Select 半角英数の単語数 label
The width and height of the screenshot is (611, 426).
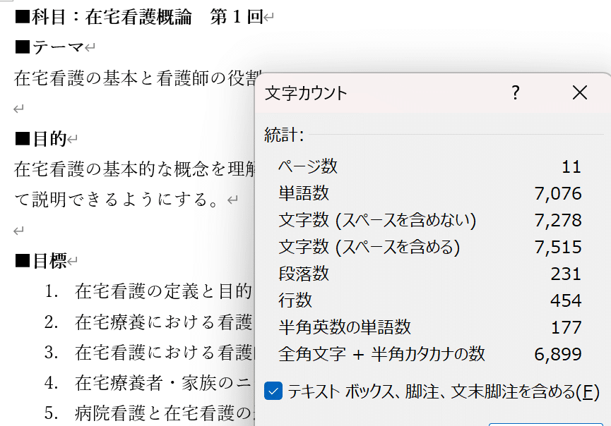pyautogui.click(x=345, y=327)
